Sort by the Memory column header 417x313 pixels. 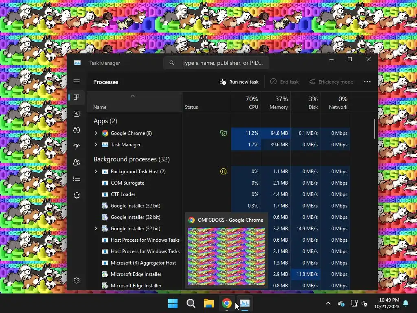[276, 102]
